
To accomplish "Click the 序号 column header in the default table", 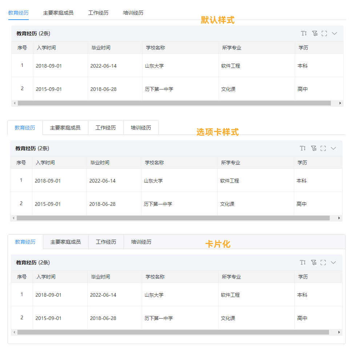I will [22, 48].
